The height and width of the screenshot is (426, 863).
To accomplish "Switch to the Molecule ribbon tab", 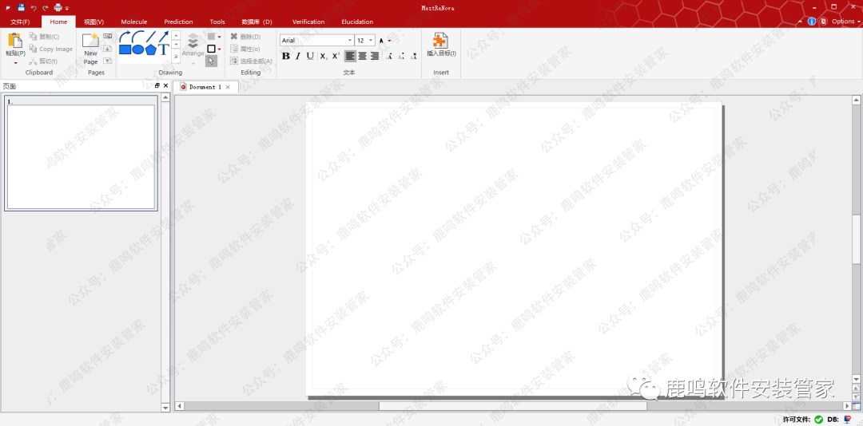I will tap(133, 22).
